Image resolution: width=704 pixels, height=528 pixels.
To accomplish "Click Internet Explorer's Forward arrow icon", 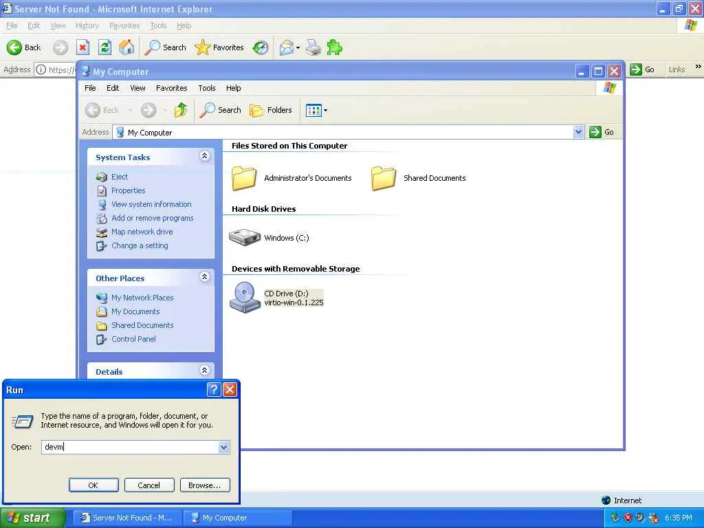I will pyautogui.click(x=60, y=47).
